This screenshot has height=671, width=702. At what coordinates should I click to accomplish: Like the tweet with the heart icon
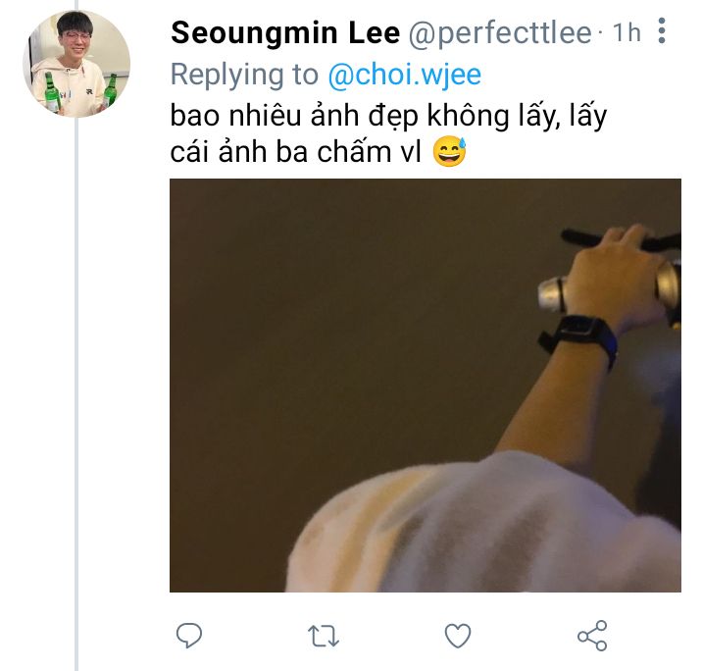458,637
